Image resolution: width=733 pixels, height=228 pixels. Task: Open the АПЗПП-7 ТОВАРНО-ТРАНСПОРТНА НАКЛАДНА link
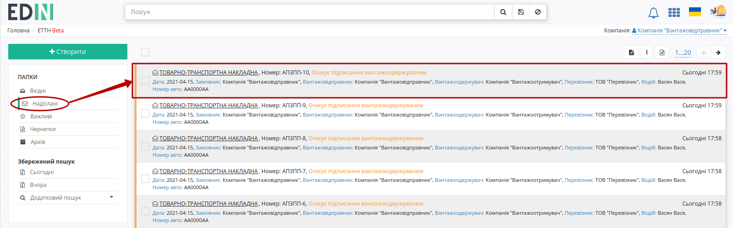point(208,171)
